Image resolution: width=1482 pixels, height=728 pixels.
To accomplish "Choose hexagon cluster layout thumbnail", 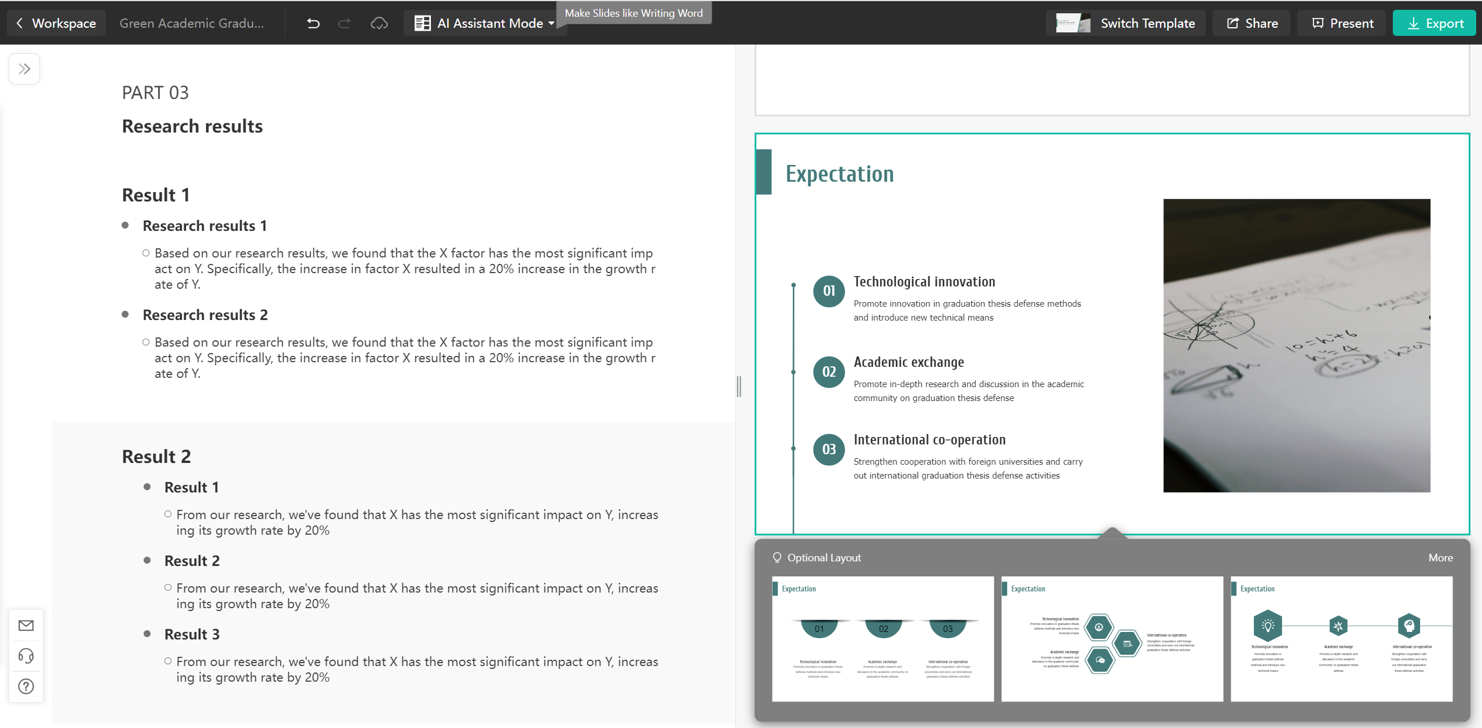I will tap(1112, 639).
